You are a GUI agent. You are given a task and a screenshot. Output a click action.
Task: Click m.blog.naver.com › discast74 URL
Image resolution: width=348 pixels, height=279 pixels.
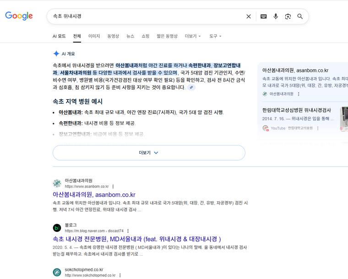(x=94, y=231)
